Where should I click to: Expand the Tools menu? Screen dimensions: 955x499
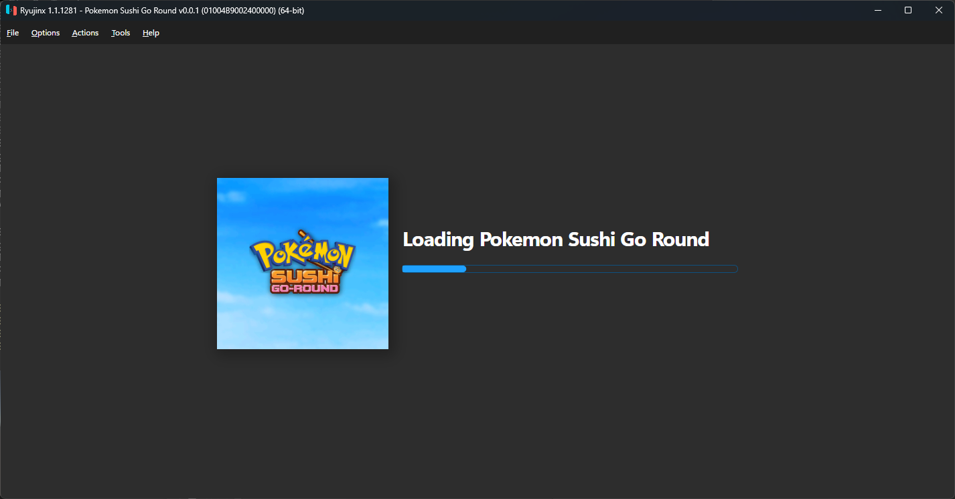pyautogui.click(x=121, y=33)
